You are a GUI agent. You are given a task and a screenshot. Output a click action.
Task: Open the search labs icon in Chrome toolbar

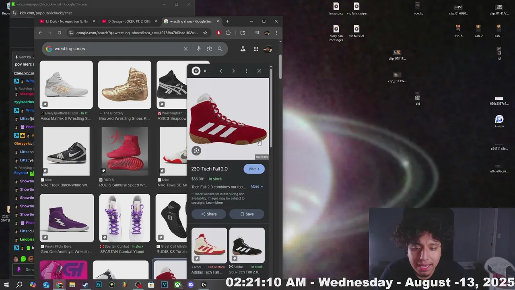point(243,33)
